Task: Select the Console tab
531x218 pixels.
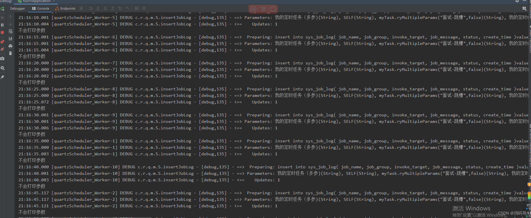Action: click(41, 8)
